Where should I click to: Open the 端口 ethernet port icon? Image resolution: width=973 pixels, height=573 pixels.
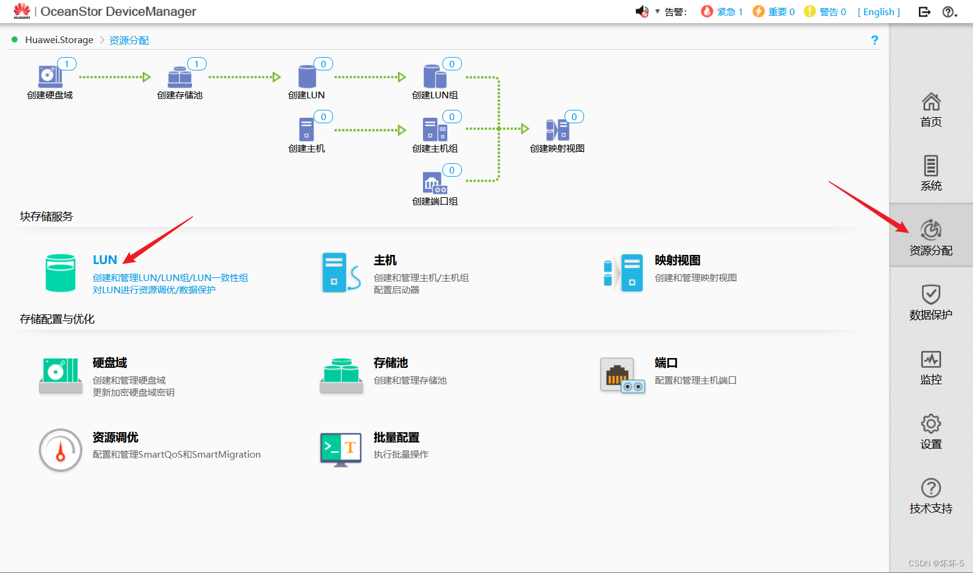coord(623,376)
